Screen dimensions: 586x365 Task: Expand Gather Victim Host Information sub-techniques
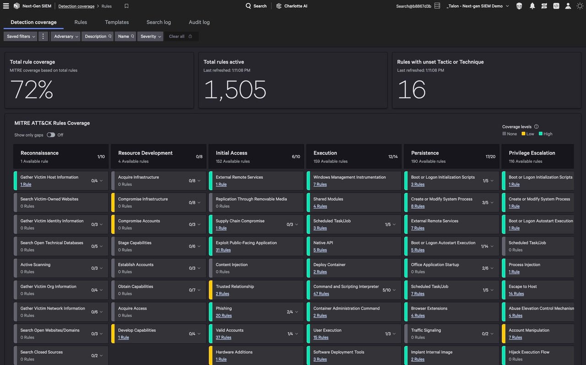101,181
